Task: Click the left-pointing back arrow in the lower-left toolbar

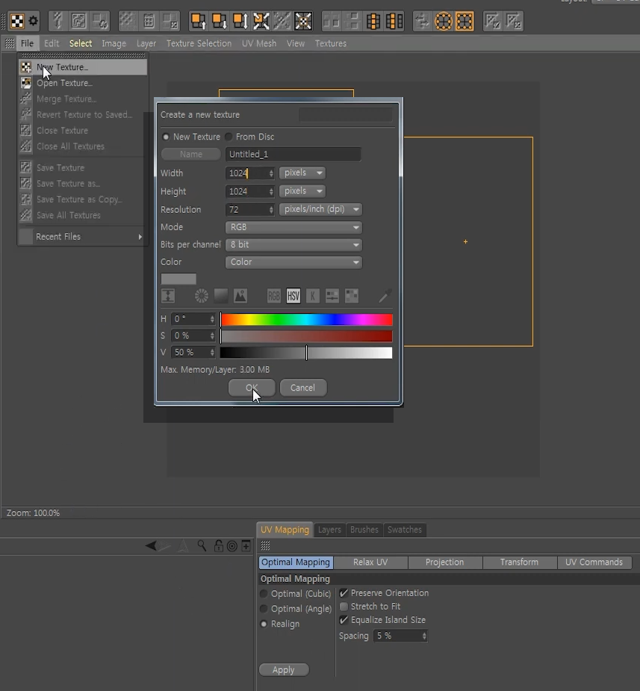Action: (x=151, y=546)
